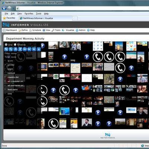Viewport: 149px width, 149px height.
Task: Open Help in the Informer navigation bar
Action: (x=91, y=30)
